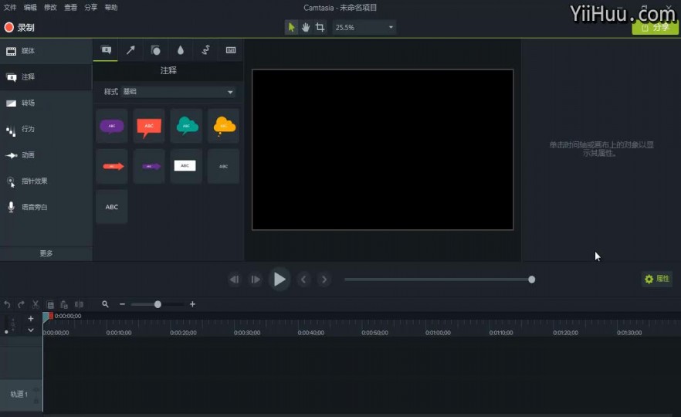This screenshot has height=417, width=681.
Task: Choose the large ABC text callout
Action: [112, 207]
